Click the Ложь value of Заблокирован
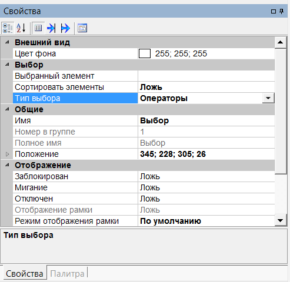Viewport: 290px width, 282px height. (x=150, y=176)
